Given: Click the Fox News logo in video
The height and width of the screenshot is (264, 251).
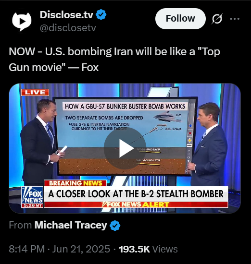Looking at the screenshot, I should (x=32, y=197).
